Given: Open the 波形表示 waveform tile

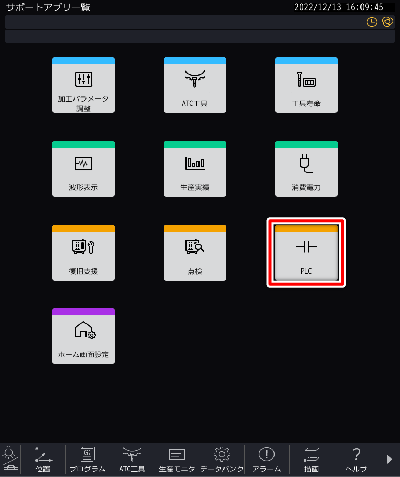Looking at the screenshot, I should pos(83,169).
